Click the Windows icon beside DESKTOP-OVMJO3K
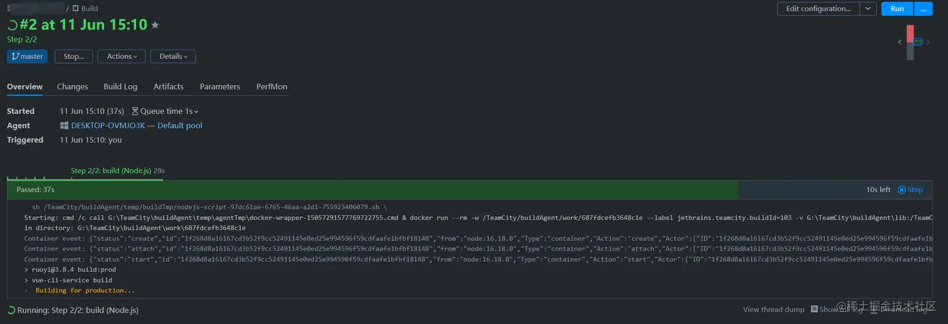The height and width of the screenshot is (324, 948). [64, 125]
